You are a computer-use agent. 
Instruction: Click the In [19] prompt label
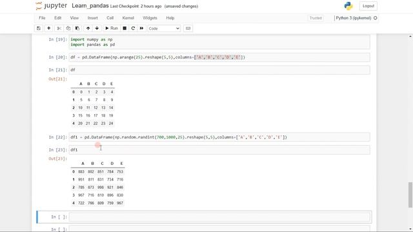pyautogui.click(x=57, y=39)
